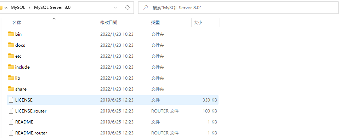Click the 文件 type cell of LICENSE
This screenshot has width=340, height=138.
pyautogui.click(x=155, y=100)
